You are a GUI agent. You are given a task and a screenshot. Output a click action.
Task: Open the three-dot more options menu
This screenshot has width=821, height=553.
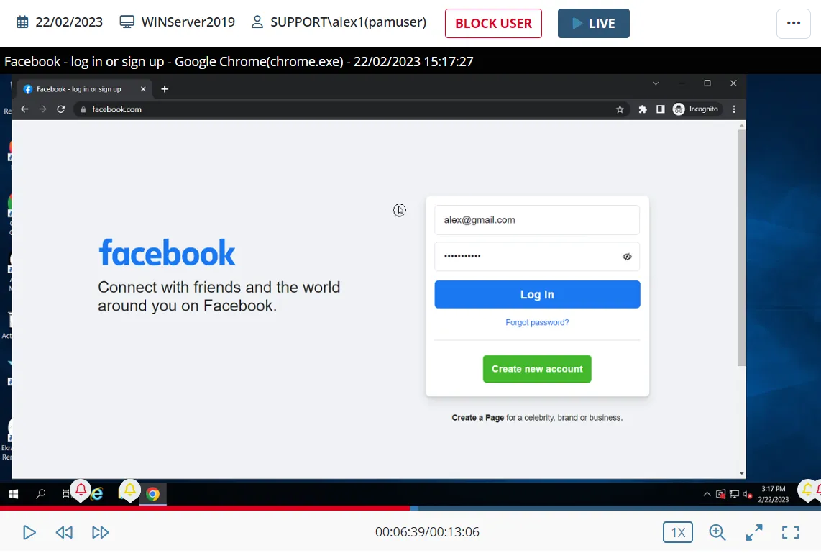pyautogui.click(x=793, y=23)
